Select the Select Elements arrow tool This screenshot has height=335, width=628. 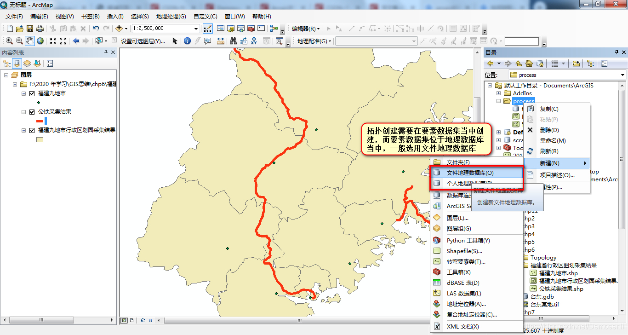point(175,41)
